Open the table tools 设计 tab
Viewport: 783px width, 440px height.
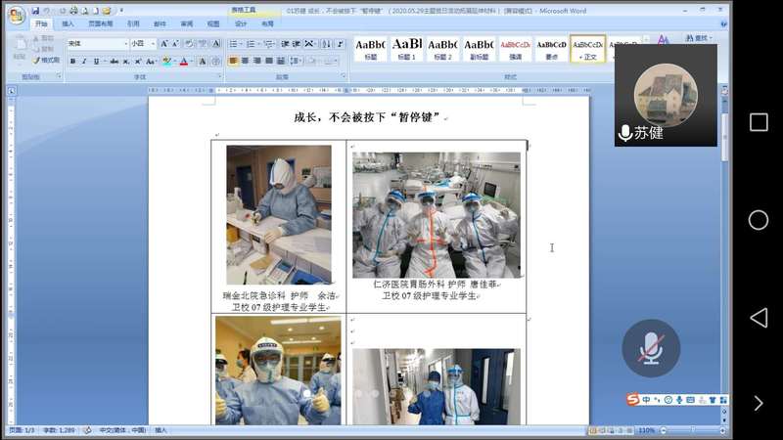click(x=241, y=23)
